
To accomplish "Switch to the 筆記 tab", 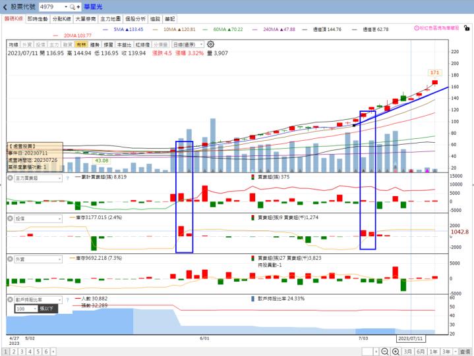I will click(170, 19).
